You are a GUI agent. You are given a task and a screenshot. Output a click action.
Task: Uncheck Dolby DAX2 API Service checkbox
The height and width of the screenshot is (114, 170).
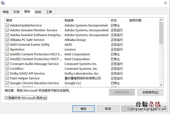pyautogui.click(x=7, y=73)
